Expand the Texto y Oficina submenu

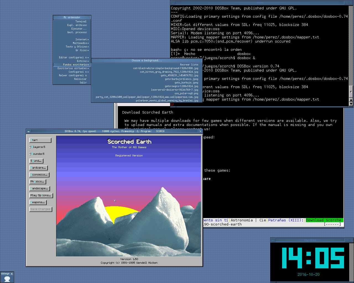[72, 47]
